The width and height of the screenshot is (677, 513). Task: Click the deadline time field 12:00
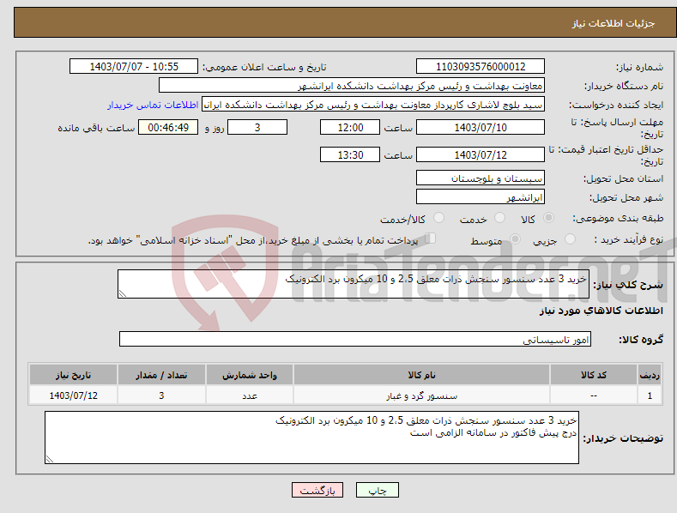(350, 127)
